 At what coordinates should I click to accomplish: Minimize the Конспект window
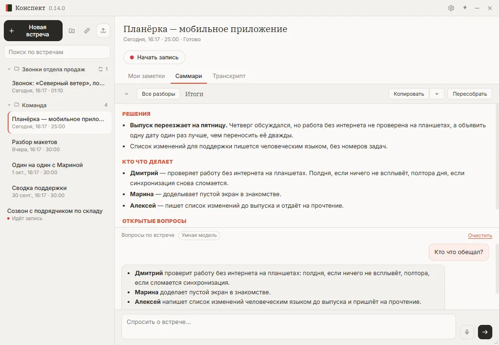point(477,8)
